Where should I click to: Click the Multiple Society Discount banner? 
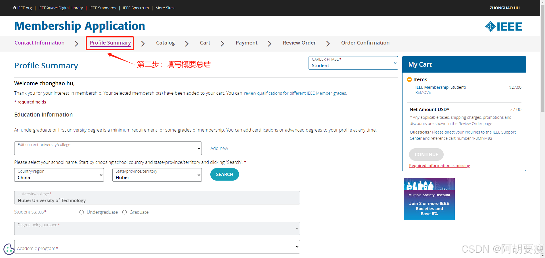[x=429, y=199]
